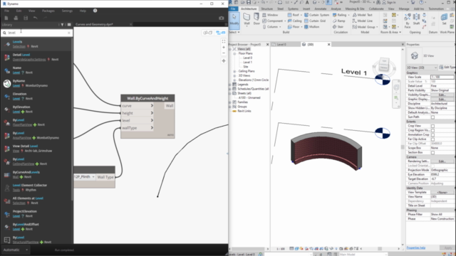Select the Mullion tool

click(312, 27)
